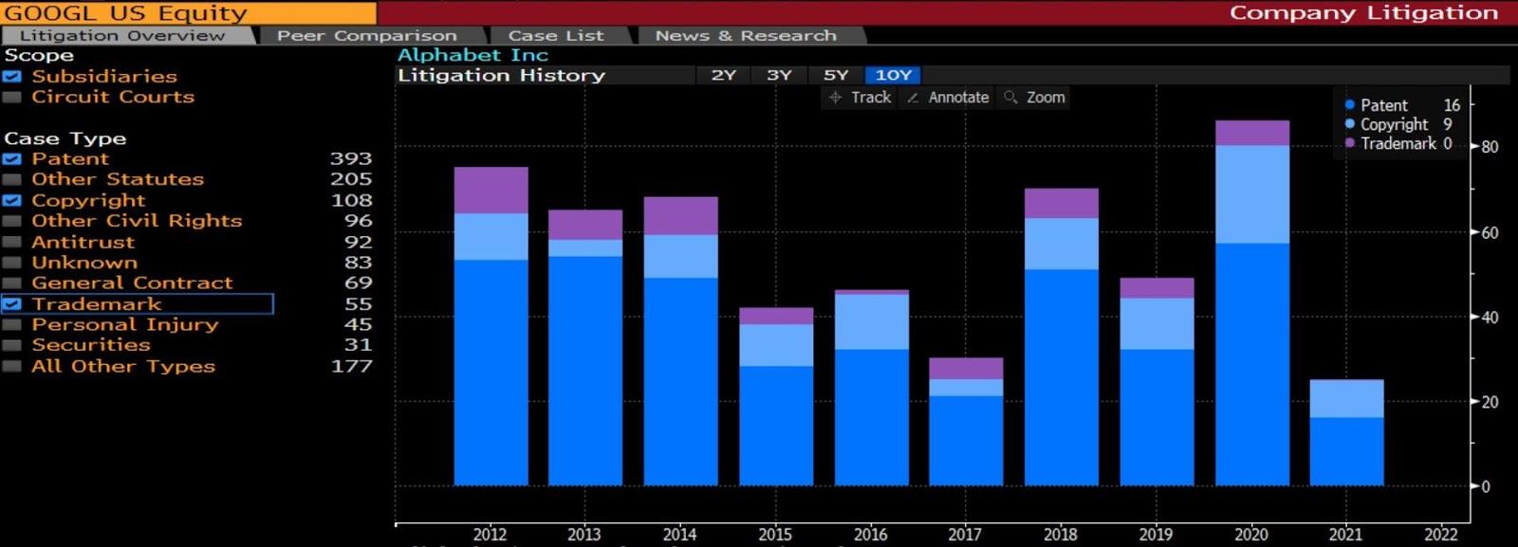Select the 5Y time range

(835, 75)
